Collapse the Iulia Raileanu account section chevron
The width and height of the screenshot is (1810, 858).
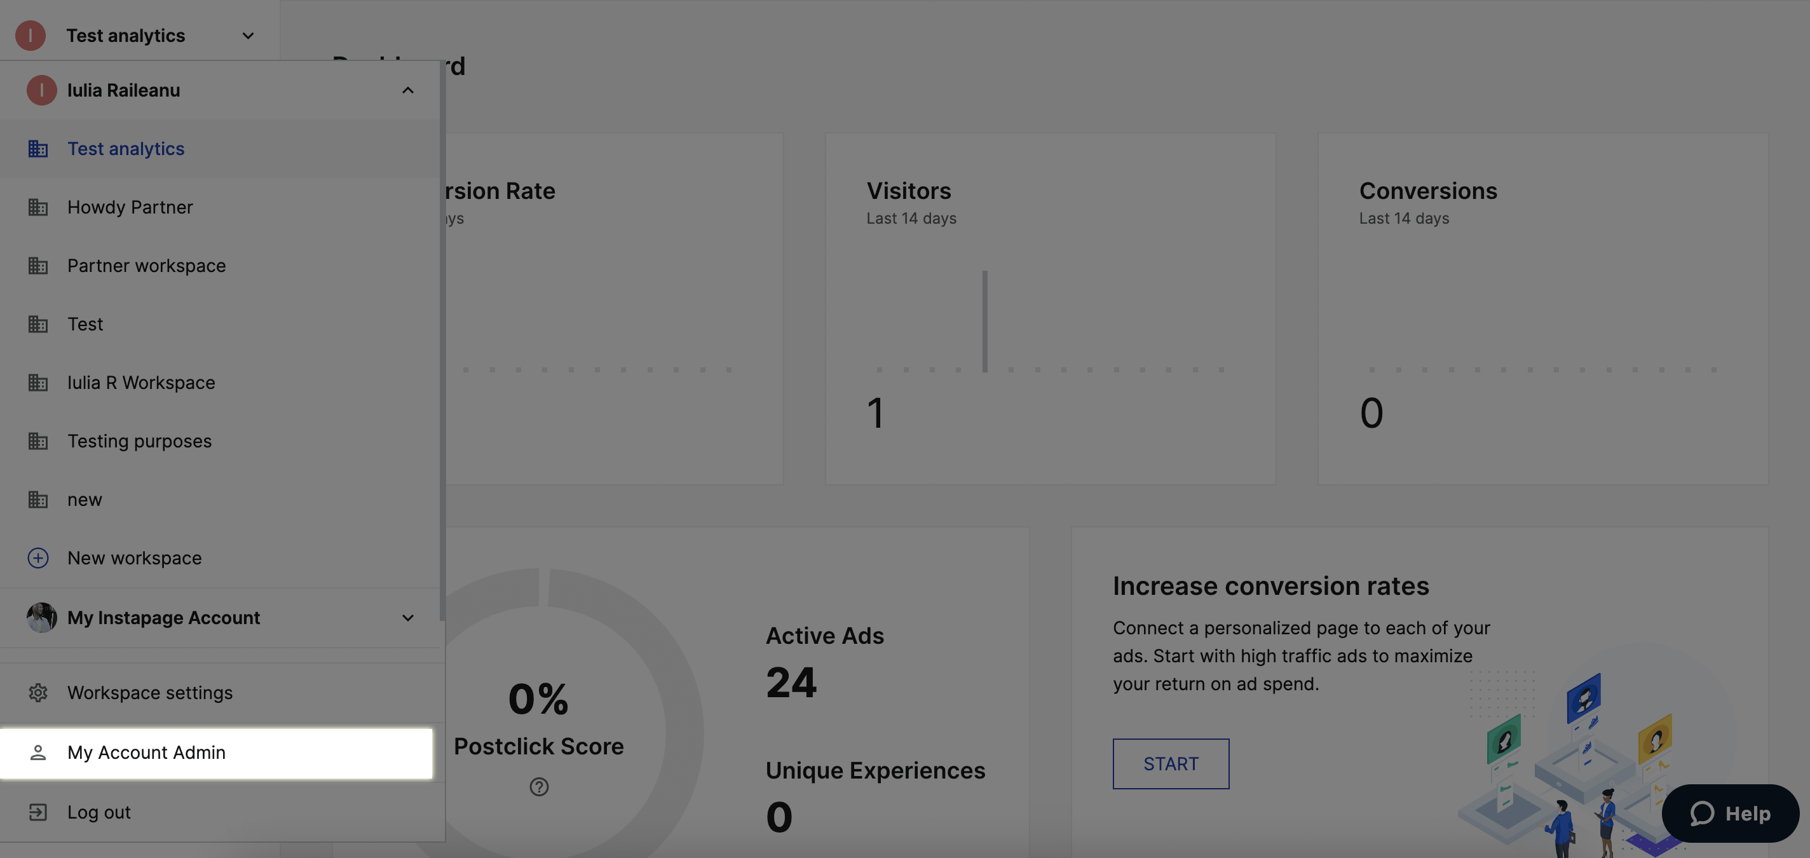pos(407,90)
